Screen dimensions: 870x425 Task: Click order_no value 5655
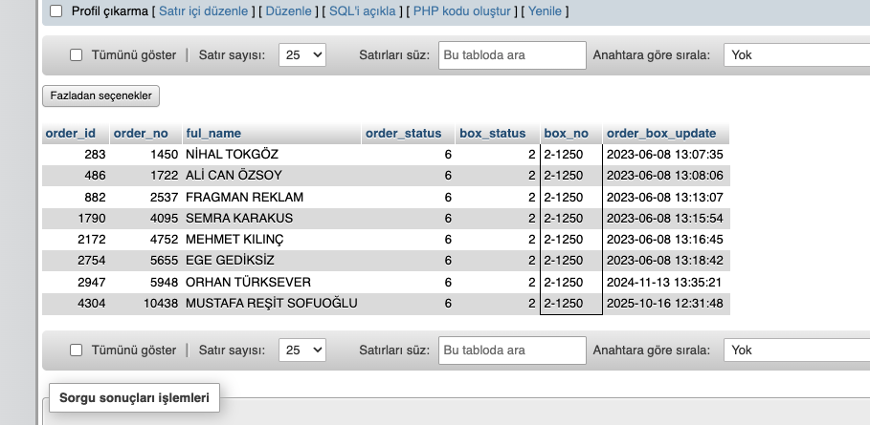[165, 261]
